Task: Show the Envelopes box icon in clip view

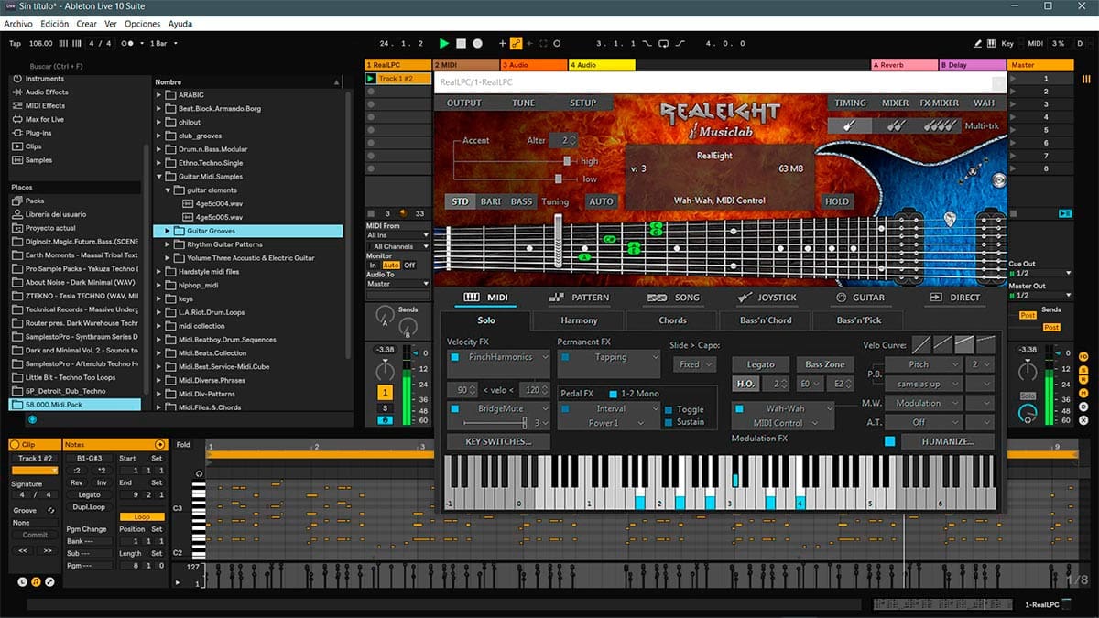Action: (x=49, y=581)
